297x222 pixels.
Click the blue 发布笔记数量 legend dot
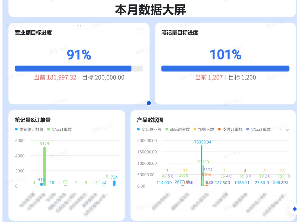[x=16, y=129]
